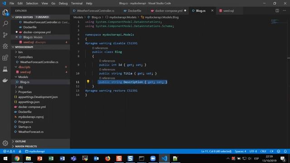Open Microsoft Teams from taskbar
The width and height of the screenshot is (290, 163).
pos(73,158)
